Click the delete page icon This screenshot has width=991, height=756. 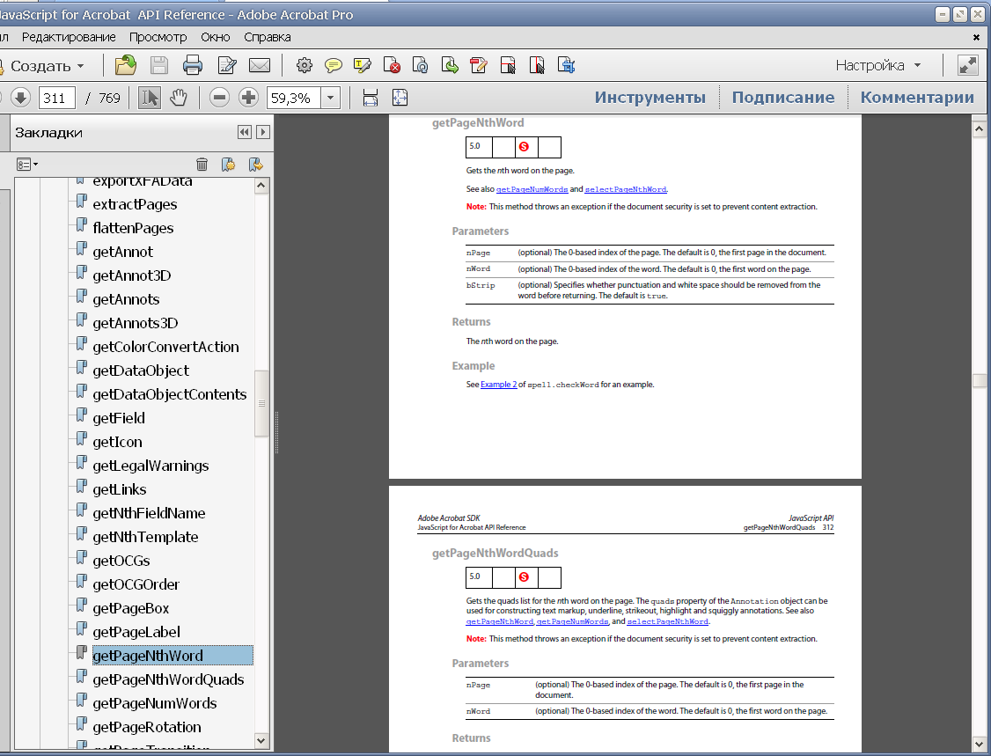(x=392, y=65)
